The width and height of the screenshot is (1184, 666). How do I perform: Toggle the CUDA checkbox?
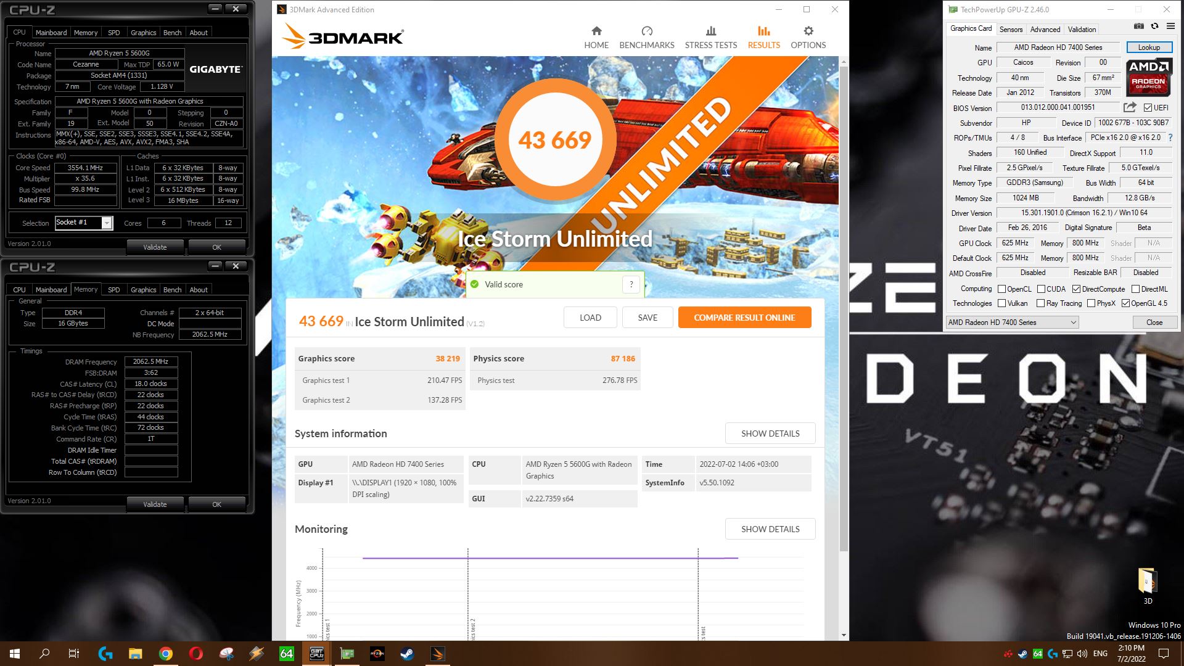1041,289
